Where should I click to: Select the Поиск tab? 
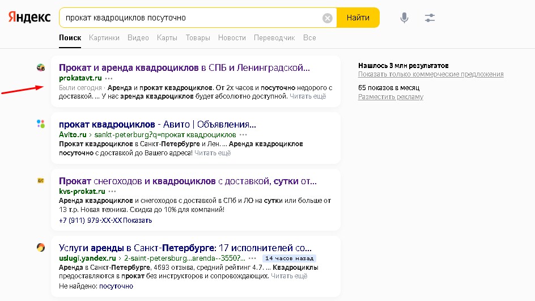tap(70, 37)
